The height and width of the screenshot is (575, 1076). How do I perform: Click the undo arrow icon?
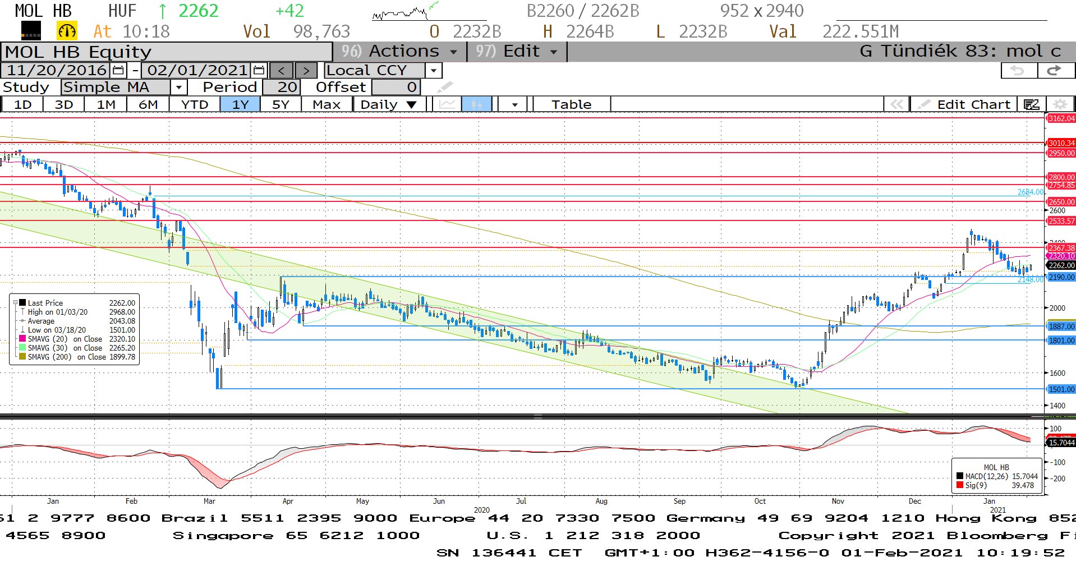(x=1018, y=71)
